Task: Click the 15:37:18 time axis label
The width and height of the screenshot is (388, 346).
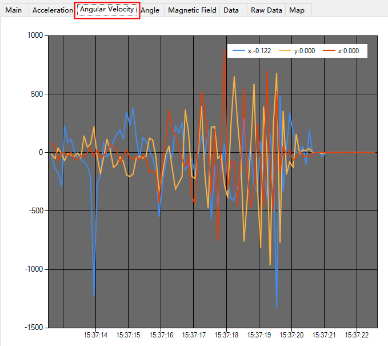Action: coord(226,335)
